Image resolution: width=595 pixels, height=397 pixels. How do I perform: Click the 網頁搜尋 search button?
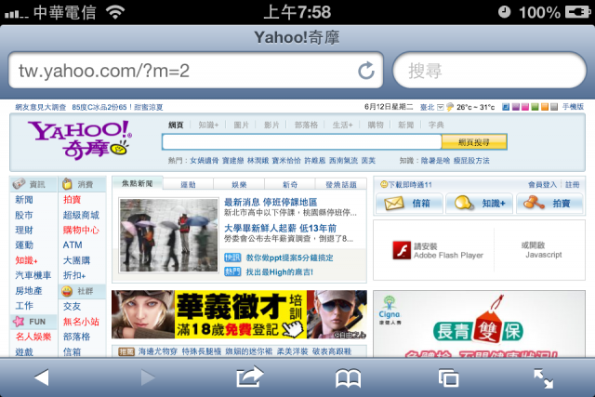pos(474,142)
